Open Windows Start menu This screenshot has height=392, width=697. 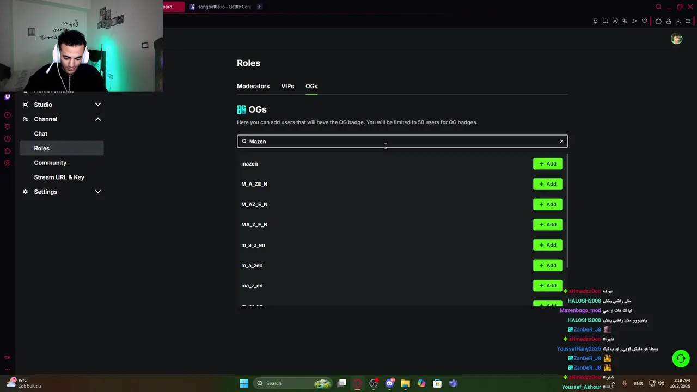tap(244, 383)
